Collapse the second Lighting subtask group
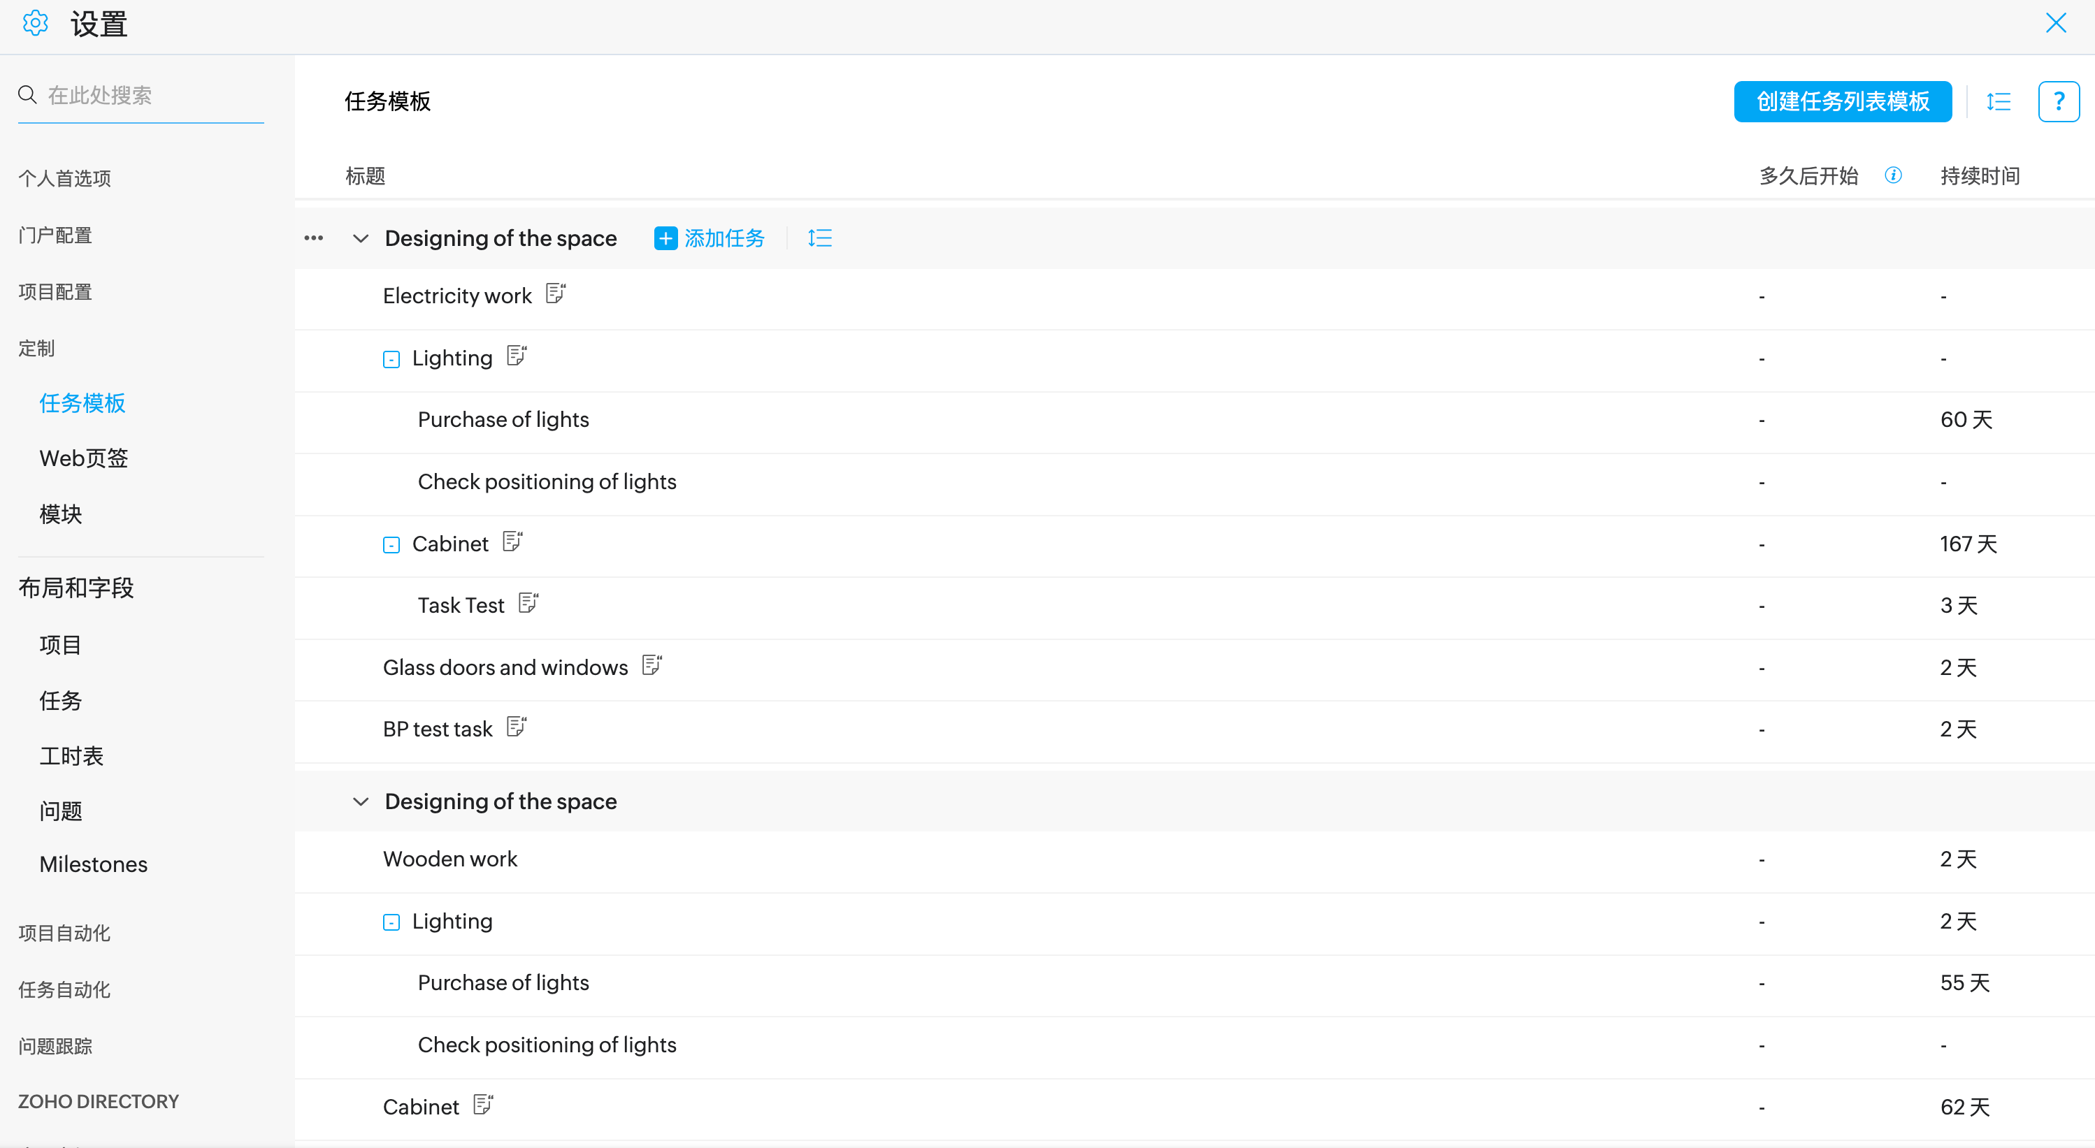The width and height of the screenshot is (2095, 1148). [x=391, y=922]
